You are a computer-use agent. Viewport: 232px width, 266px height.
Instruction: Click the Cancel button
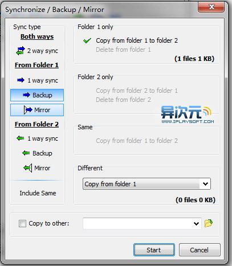[x=200, y=250]
